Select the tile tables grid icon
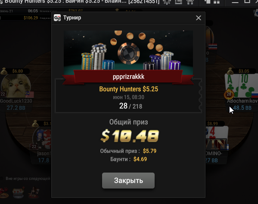The width and height of the screenshot is (258, 204). (x=217, y=2)
